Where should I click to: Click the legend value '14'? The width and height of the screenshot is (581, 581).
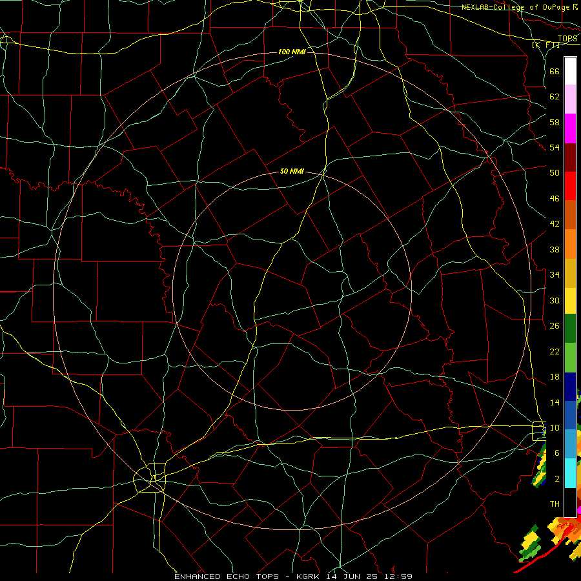point(555,402)
